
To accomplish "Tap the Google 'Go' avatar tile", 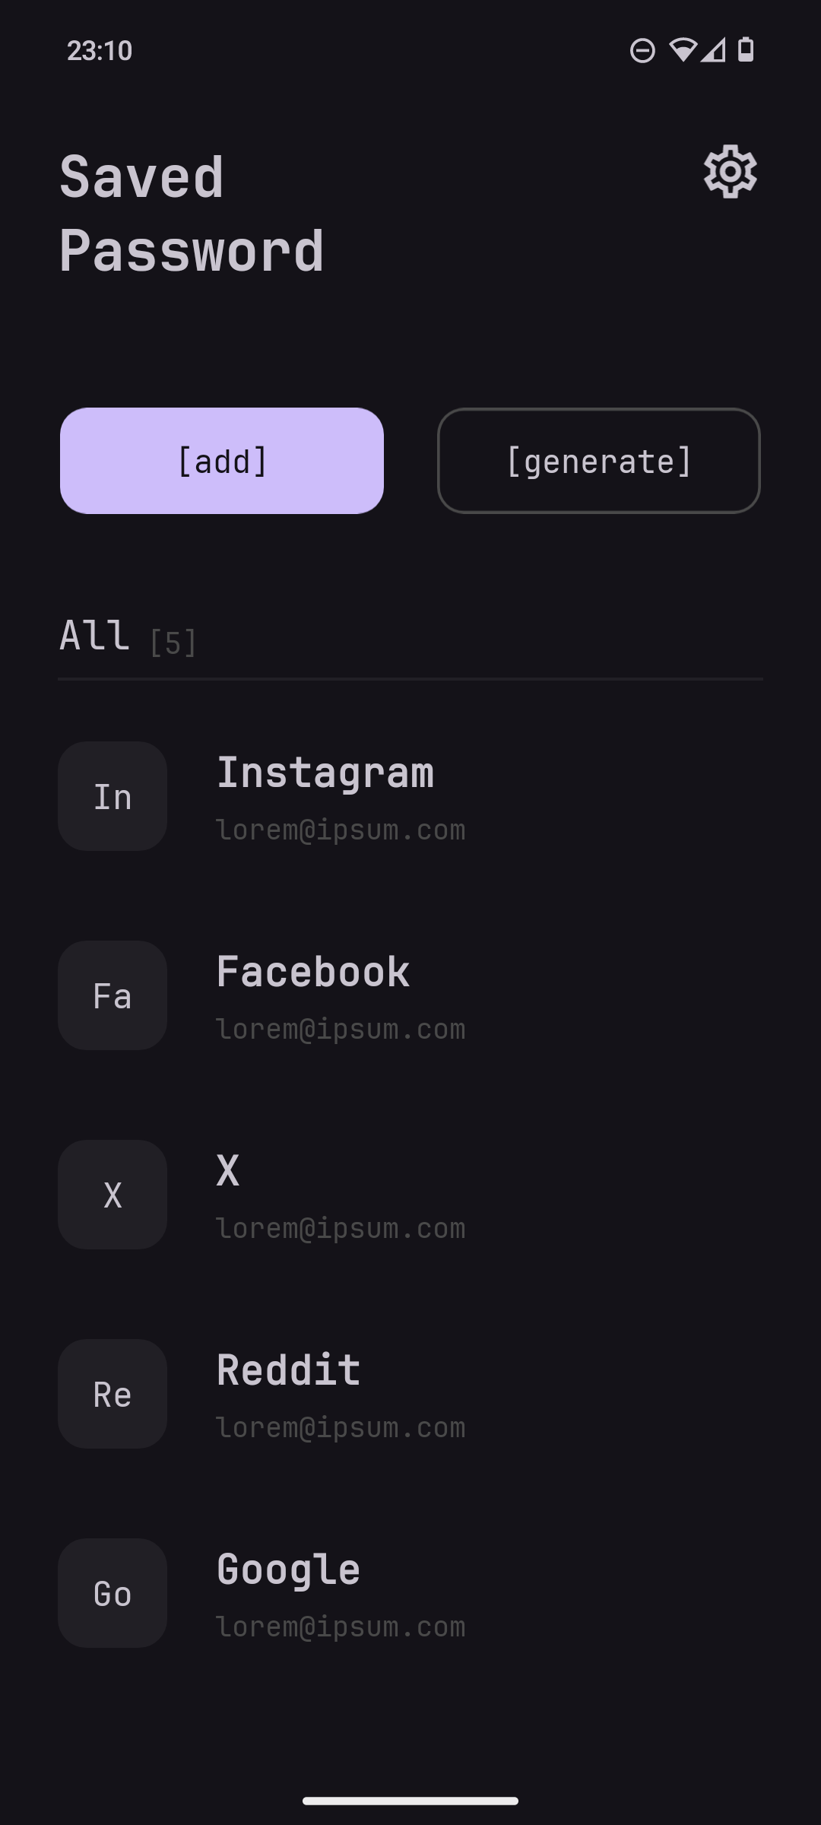I will point(113,1593).
